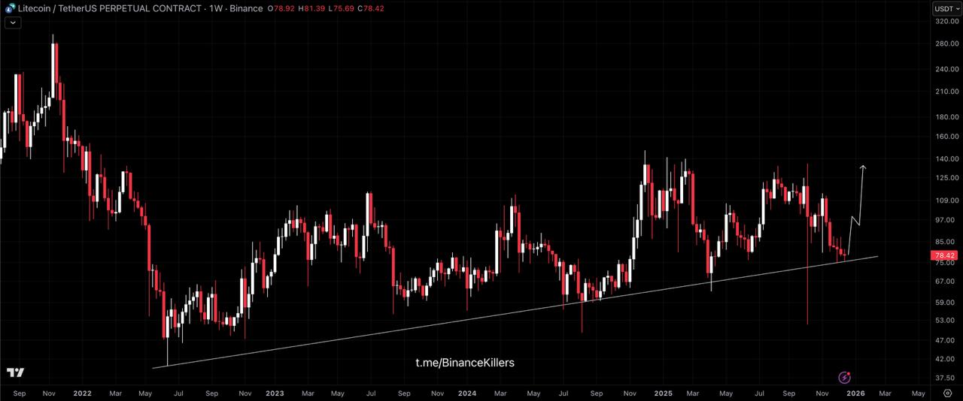Click the 37.50 price scale level
Viewport: 963px width, 401px height.
(946, 378)
